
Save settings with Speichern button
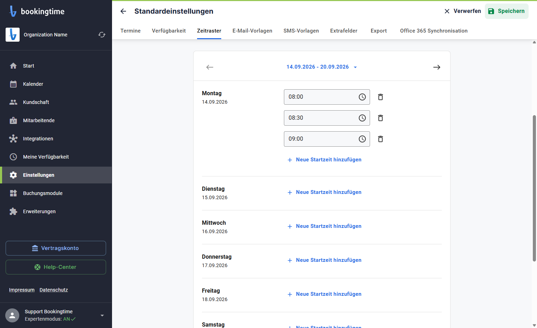[507, 11]
